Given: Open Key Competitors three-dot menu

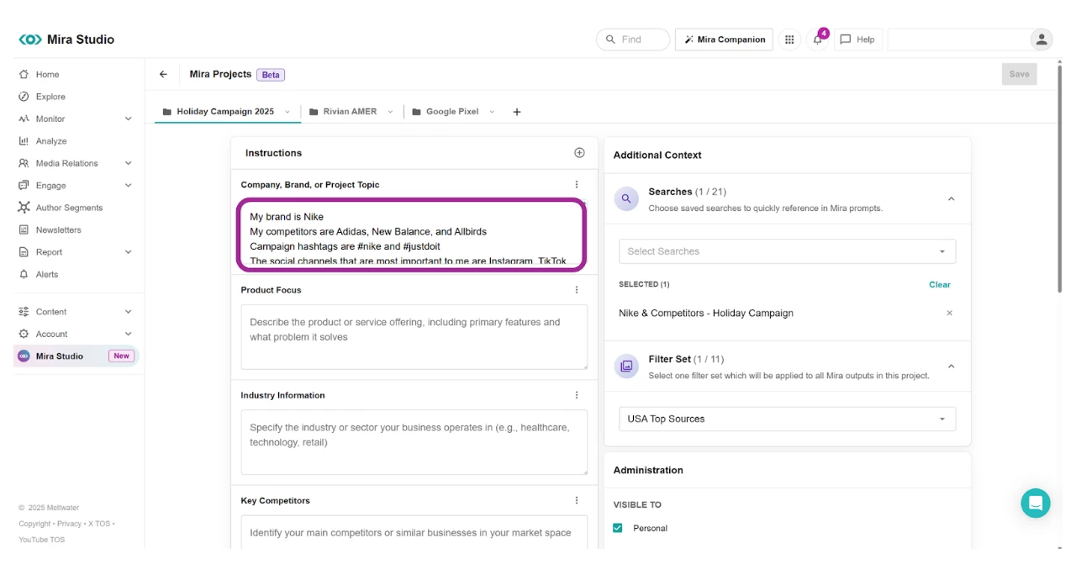Looking at the screenshot, I should point(577,500).
